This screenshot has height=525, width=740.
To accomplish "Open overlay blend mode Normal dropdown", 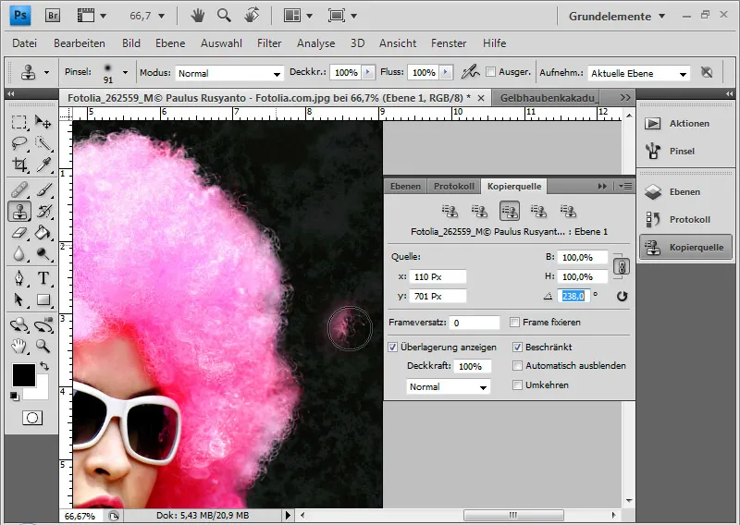I will point(449,387).
